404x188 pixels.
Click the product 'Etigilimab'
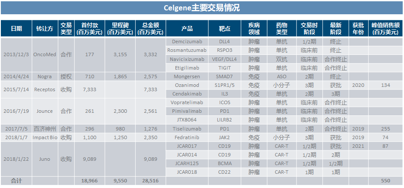pyautogui.click(x=187, y=68)
